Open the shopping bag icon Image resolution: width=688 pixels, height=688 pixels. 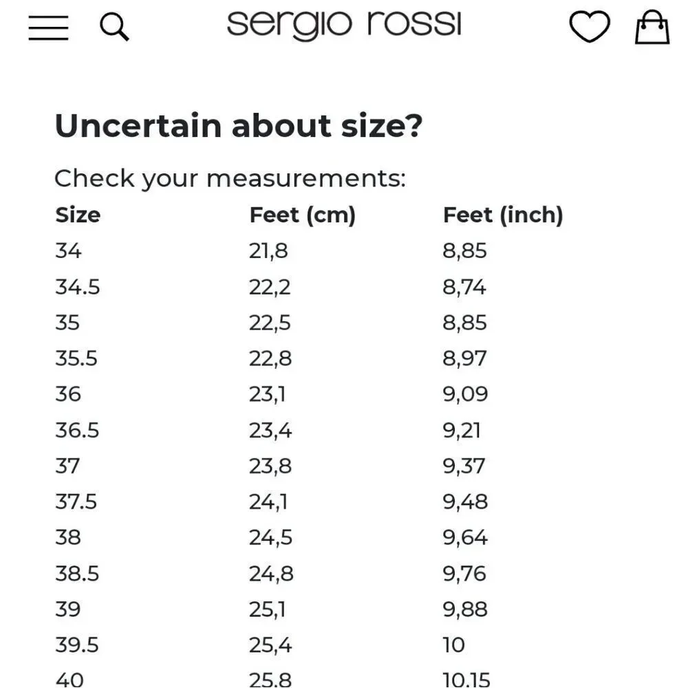(652, 27)
